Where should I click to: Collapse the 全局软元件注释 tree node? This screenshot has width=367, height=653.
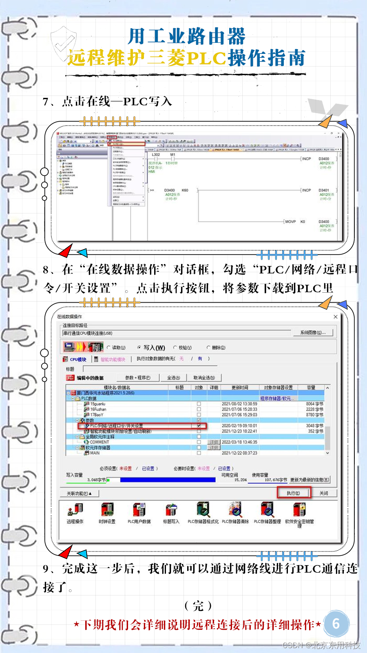(x=77, y=437)
